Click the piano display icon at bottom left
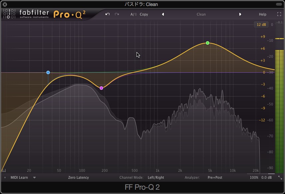 click(x=4, y=170)
